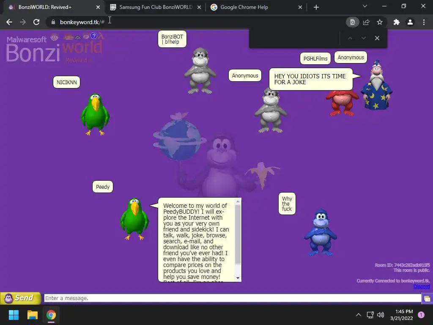Open the Chrome three-dot menu
Viewport: 433px width, 325px height.
424,22
